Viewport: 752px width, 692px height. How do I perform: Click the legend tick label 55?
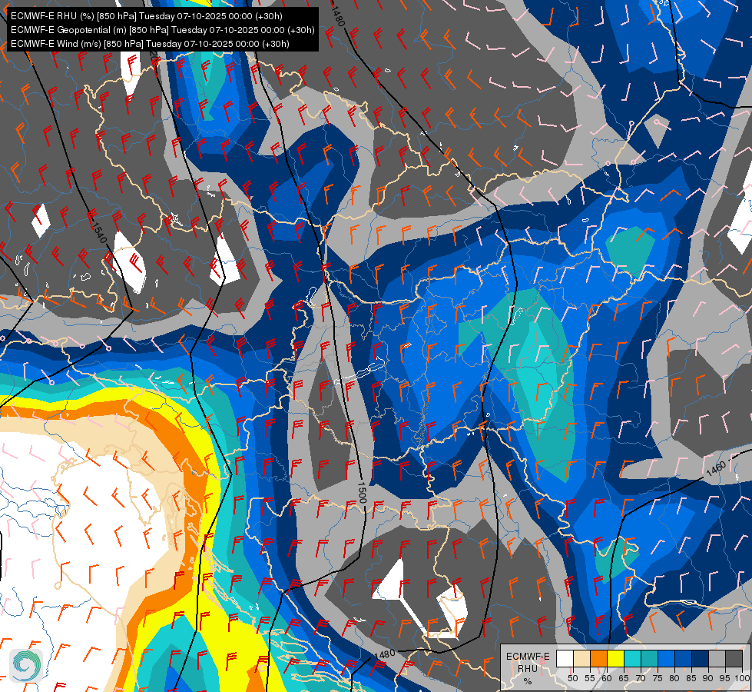click(x=589, y=678)
